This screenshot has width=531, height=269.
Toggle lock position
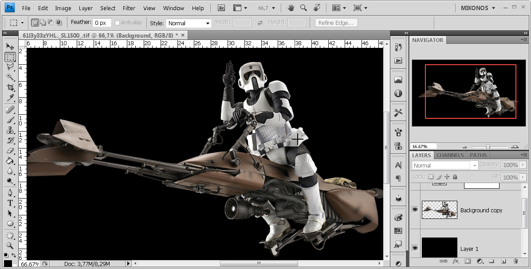447,177
